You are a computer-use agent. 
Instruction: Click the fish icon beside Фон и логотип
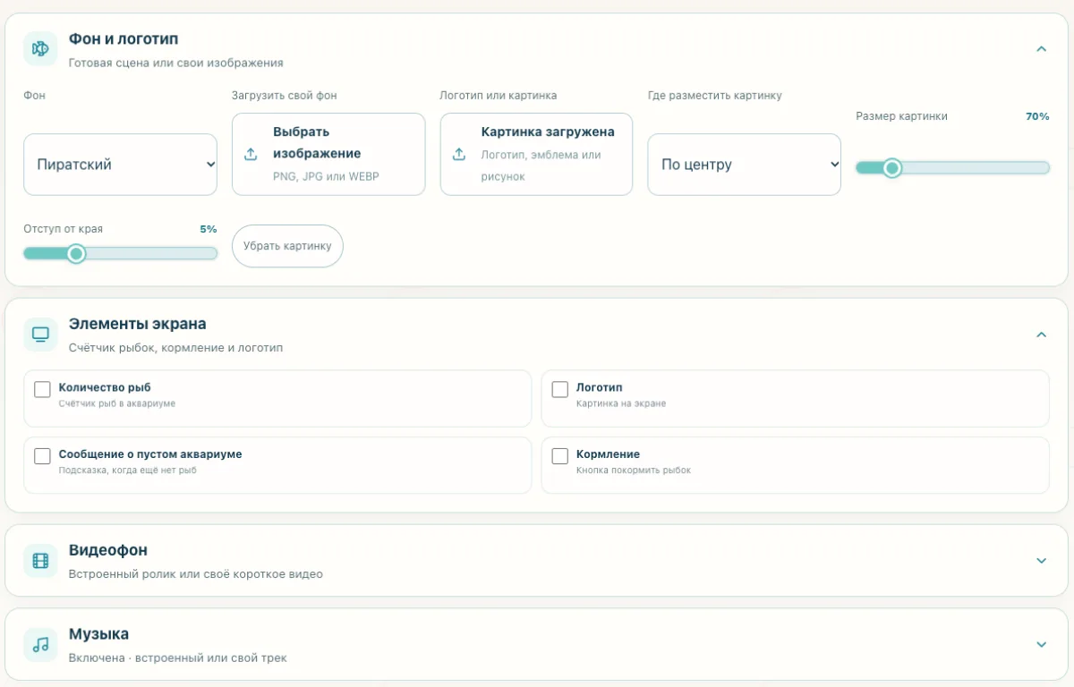pos(40,48)
